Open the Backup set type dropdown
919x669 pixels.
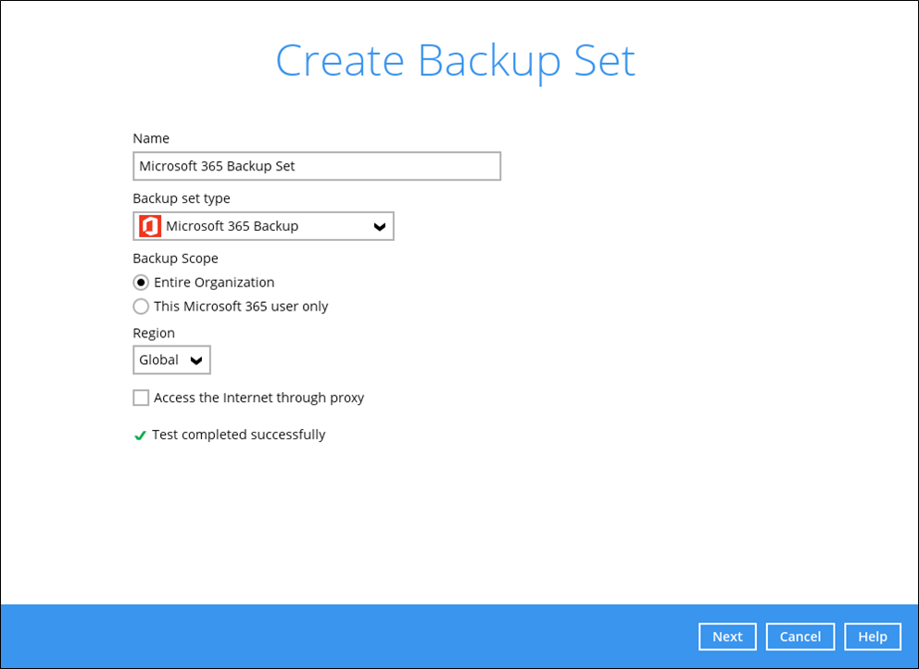point(263,226)
